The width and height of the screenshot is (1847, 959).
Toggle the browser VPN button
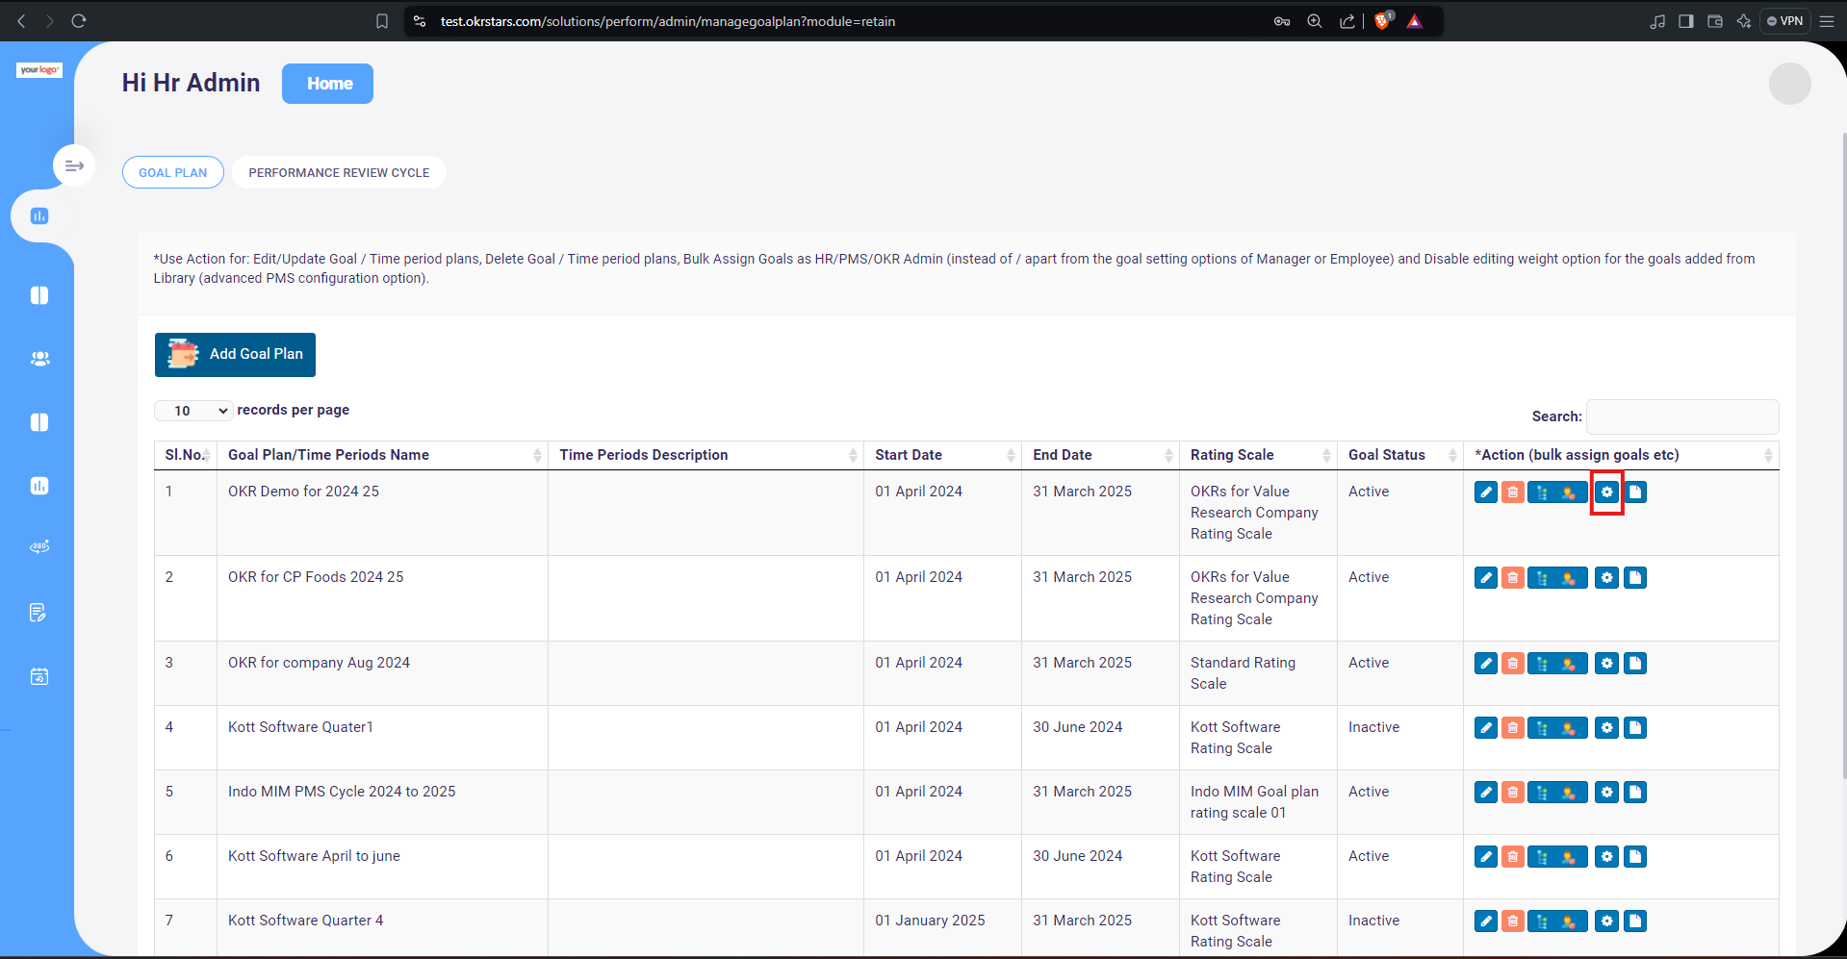[x=1785, y=21]
